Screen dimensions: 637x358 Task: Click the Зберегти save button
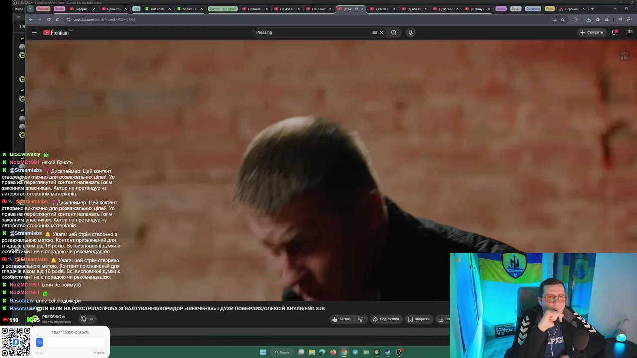(419, 319)
